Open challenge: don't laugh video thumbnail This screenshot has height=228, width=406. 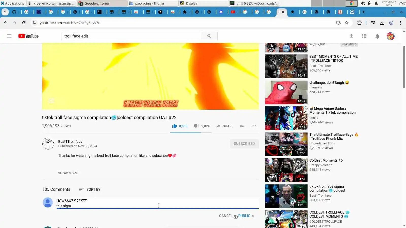click(x=286, y=92)
